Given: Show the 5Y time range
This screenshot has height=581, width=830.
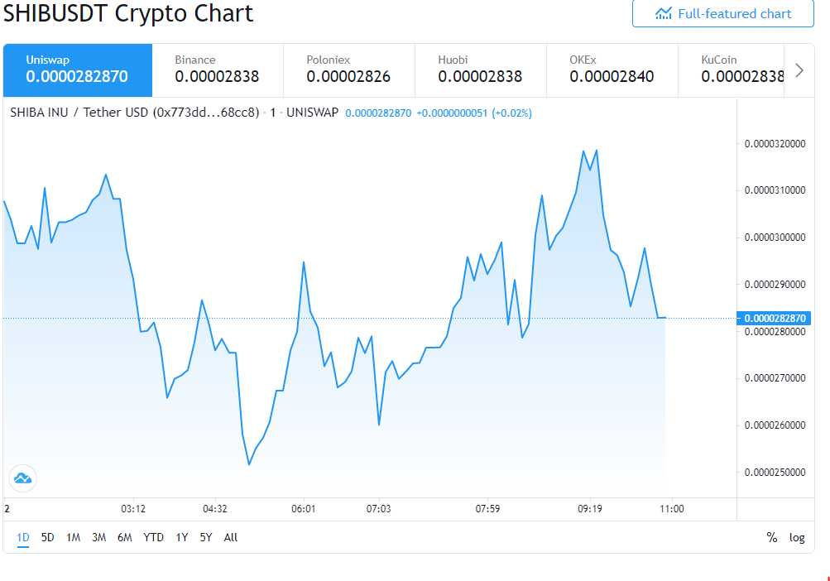Looking at the screenshot, I should pyautogui.click(x=206, y=538).
